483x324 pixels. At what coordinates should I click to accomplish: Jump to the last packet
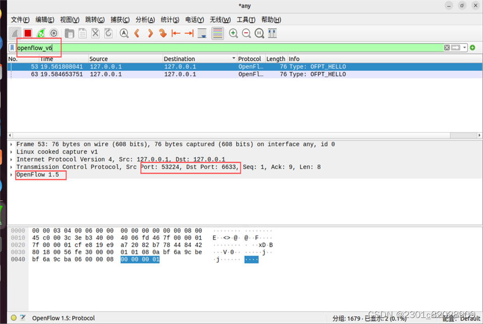[189, 33]
